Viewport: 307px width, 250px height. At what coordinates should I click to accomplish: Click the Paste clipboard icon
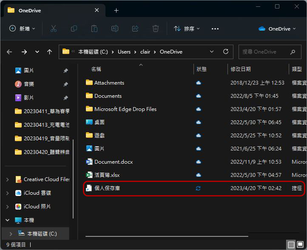coord(94,28)
